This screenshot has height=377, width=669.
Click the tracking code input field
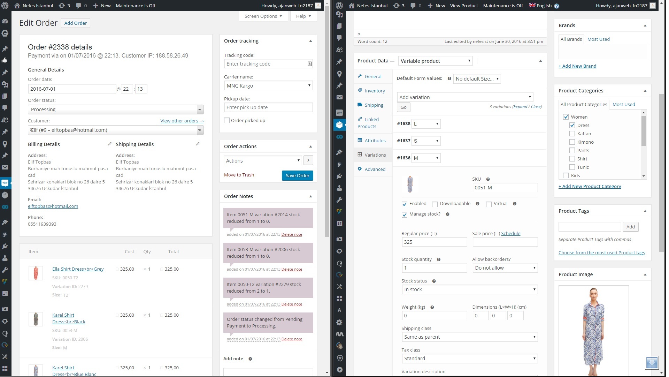pyautogui.click(x=268, y=64)
